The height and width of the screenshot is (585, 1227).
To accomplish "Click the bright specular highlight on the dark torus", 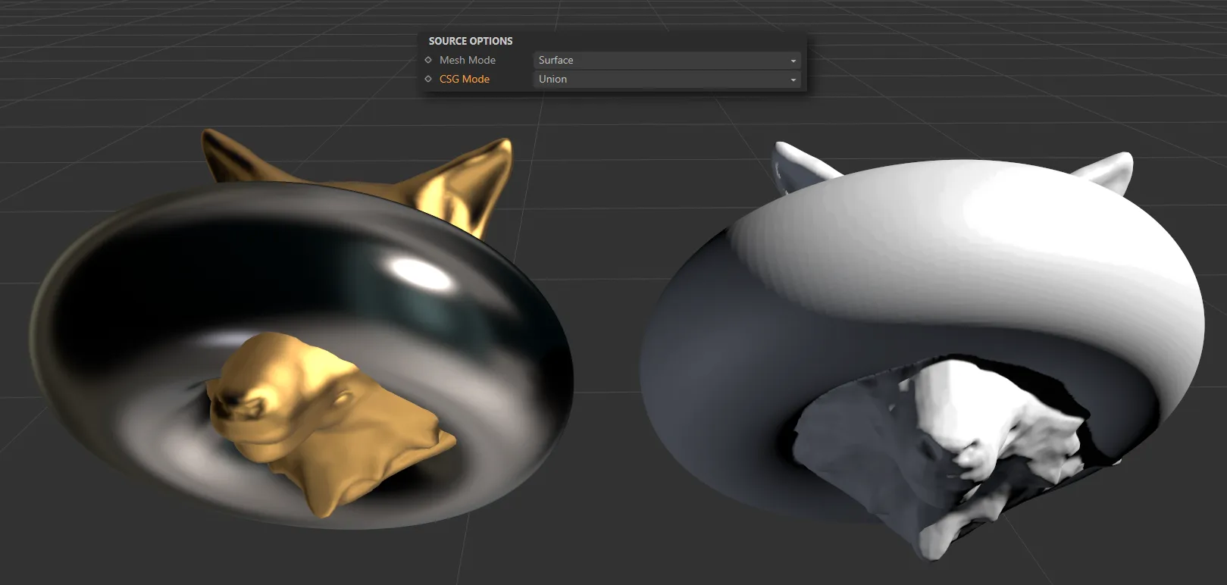I will pyautogui.click(x=409, y=269).
